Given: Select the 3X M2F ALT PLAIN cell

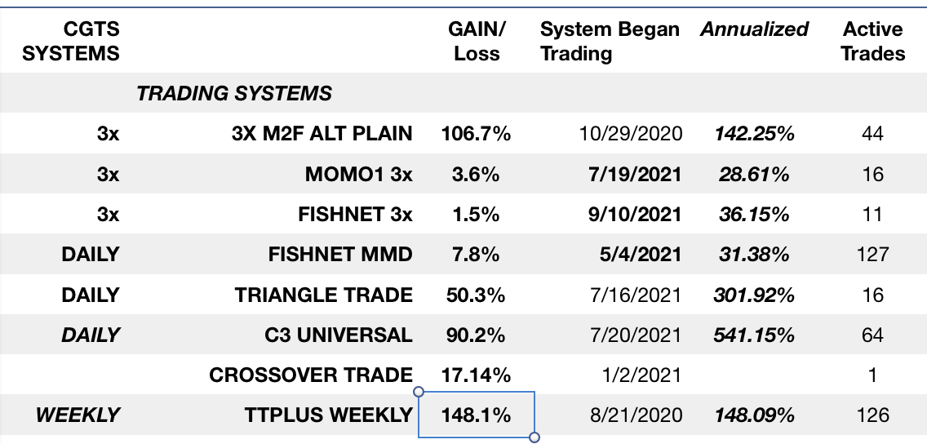Looking at the screenshot, I should pyautogui.click(x=322, y=134).
